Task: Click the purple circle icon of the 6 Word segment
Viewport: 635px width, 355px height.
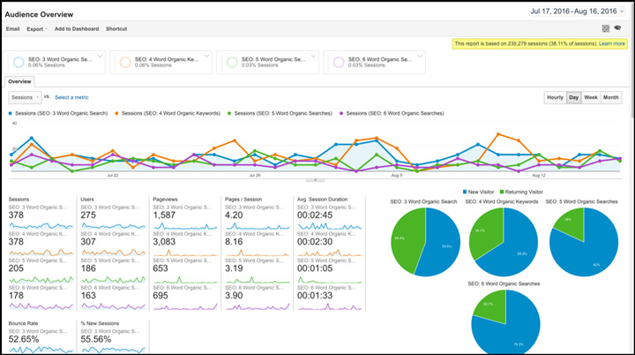Action: point(336,62)
